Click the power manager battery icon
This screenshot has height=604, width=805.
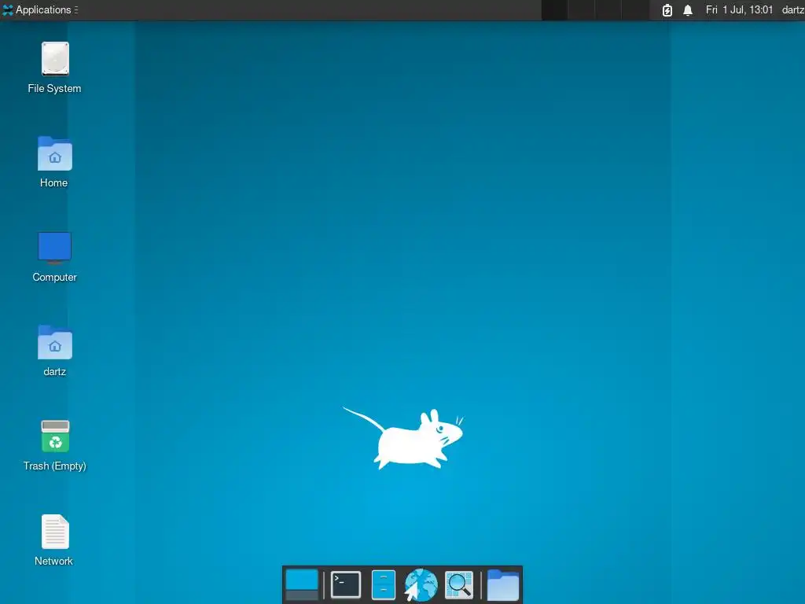tap(667, 10)
